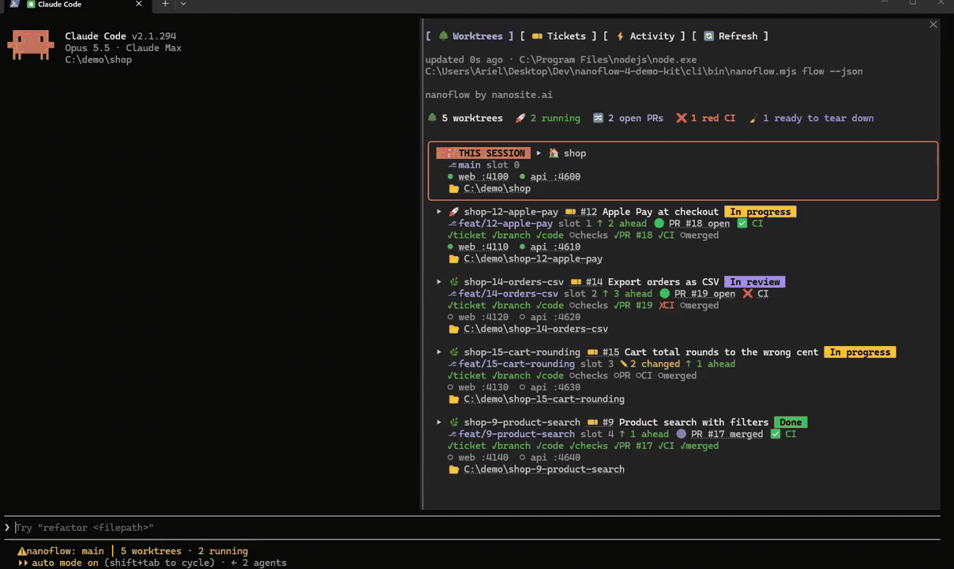Open folder icon for C:\demo\shop-14-orders-csv
This screenshot has height=569, width=954.
[x=453, y=330]
